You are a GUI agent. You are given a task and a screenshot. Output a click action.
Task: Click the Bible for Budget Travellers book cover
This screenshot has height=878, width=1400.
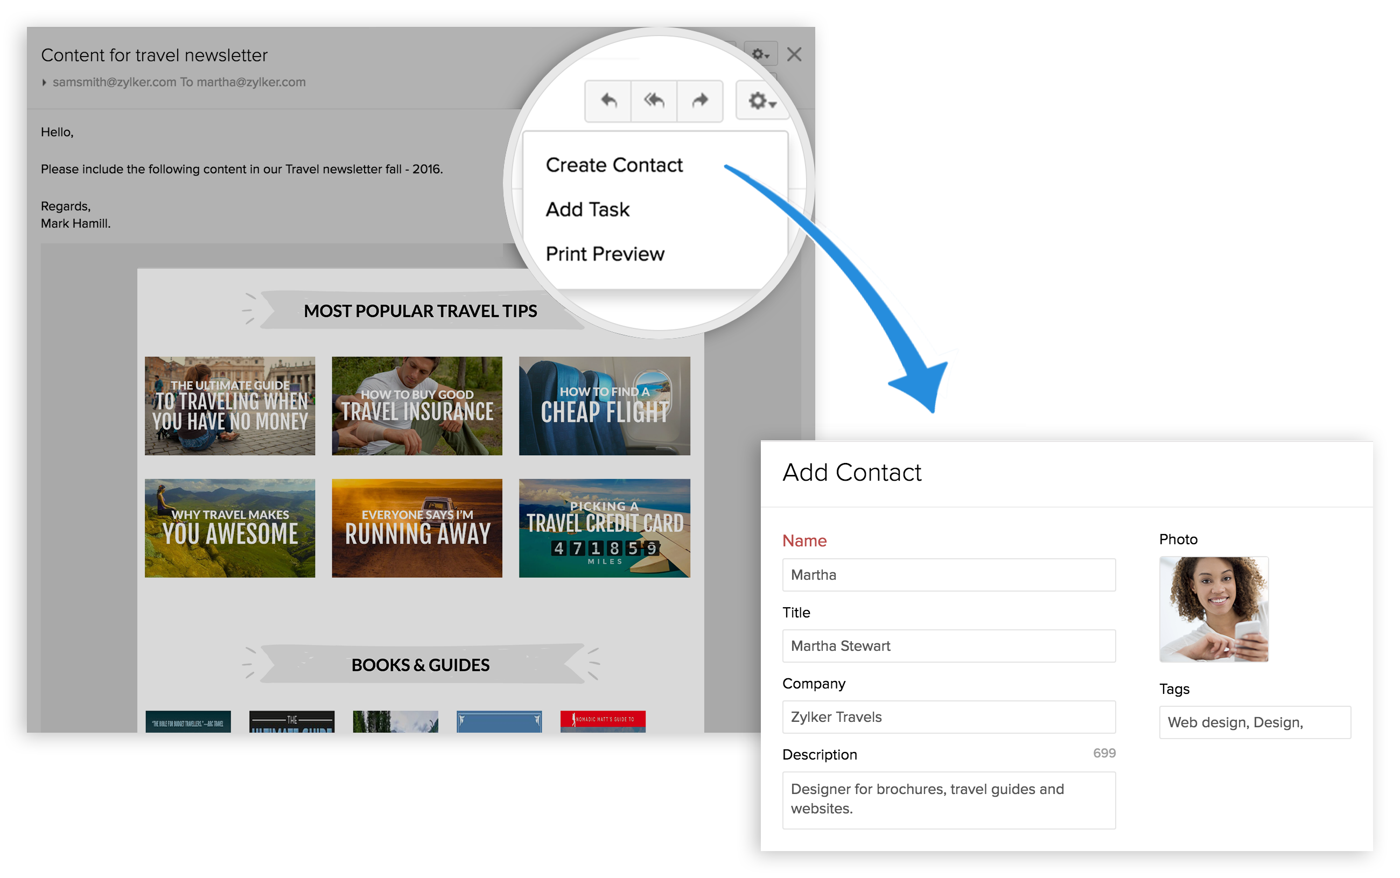click(x=187, y=721)
